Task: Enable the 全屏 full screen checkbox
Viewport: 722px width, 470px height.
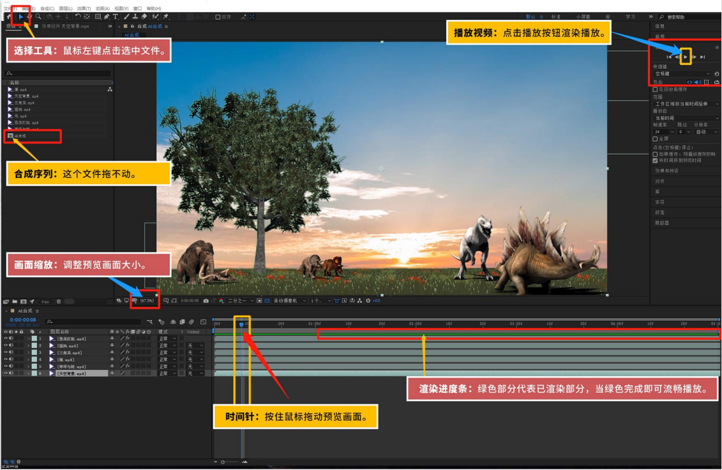Action: (x=655, y=138)
